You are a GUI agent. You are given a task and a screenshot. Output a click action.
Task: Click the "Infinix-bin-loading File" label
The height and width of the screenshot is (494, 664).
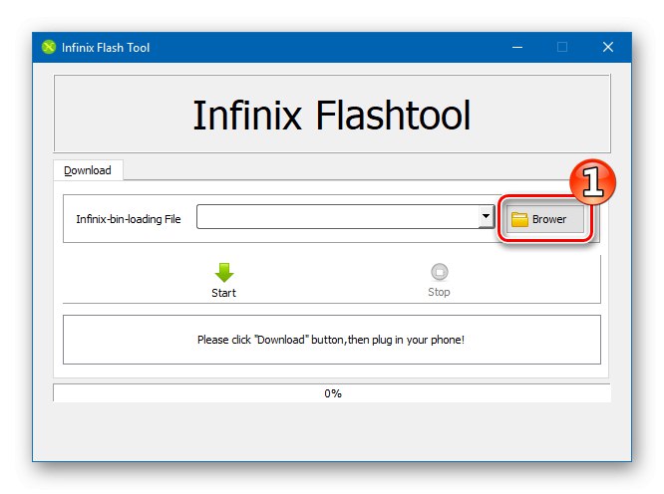[129, 219]
